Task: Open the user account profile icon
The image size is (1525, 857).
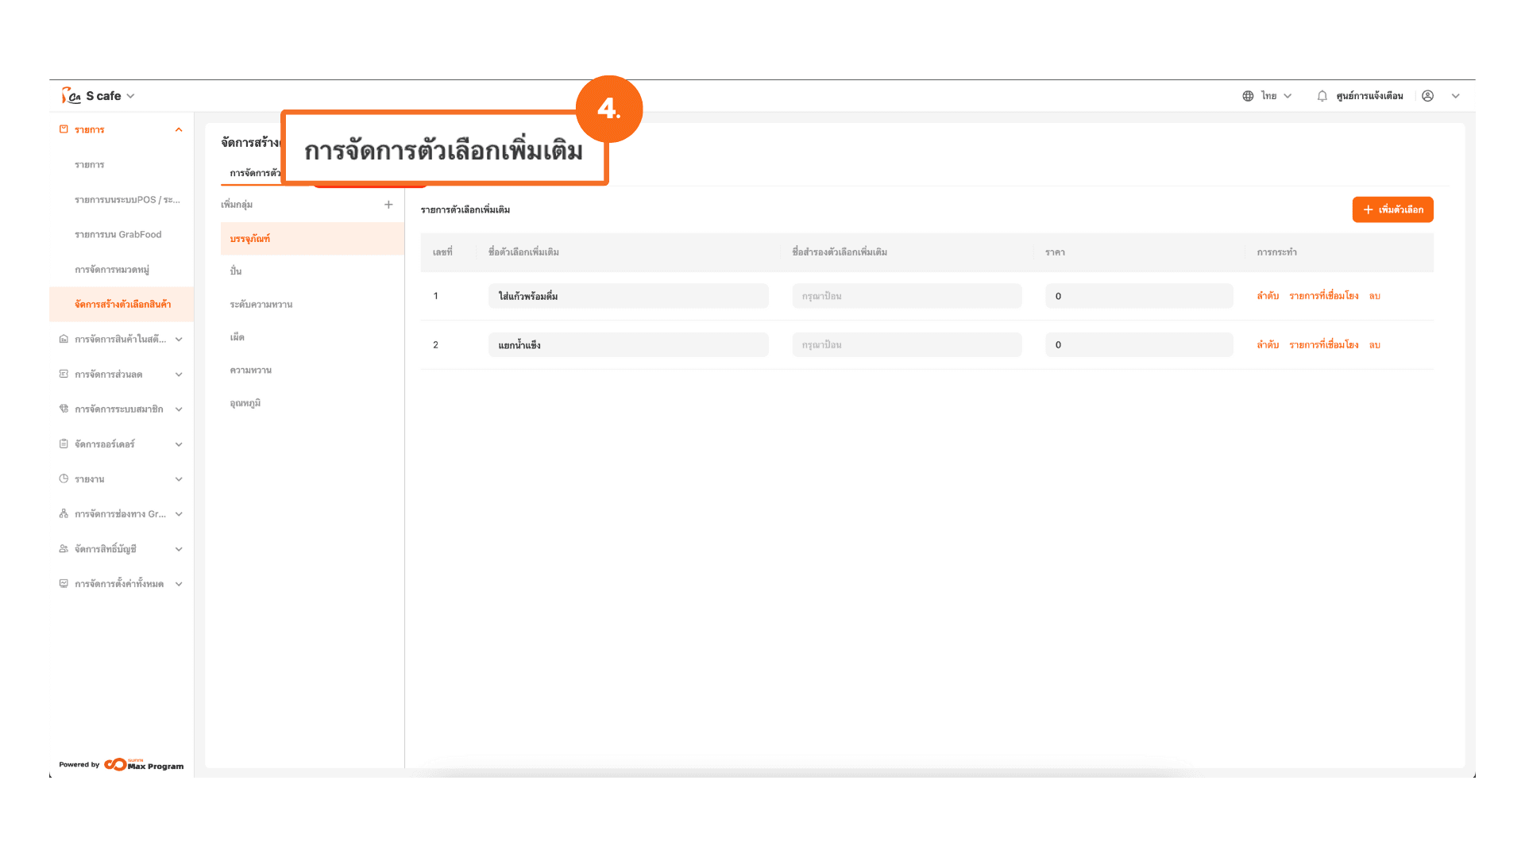Action: click(x=1427, y=96)
